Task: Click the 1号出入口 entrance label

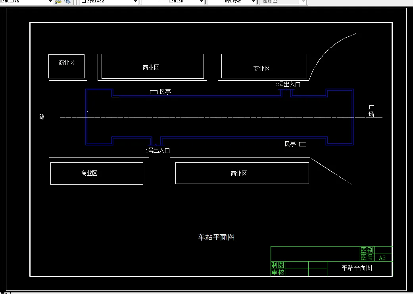Action: point(158,150)
